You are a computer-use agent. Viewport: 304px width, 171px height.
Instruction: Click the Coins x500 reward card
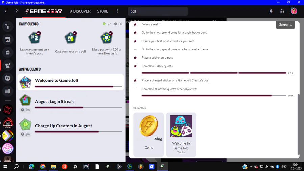coord(149,135)
